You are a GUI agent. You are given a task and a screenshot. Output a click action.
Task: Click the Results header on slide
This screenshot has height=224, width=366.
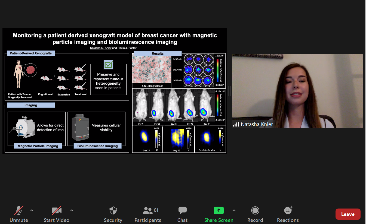click(x=158, y=53)
